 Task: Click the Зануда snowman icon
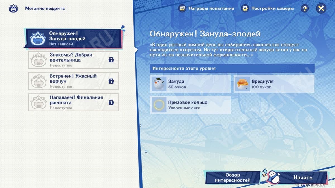coord(159,84)
